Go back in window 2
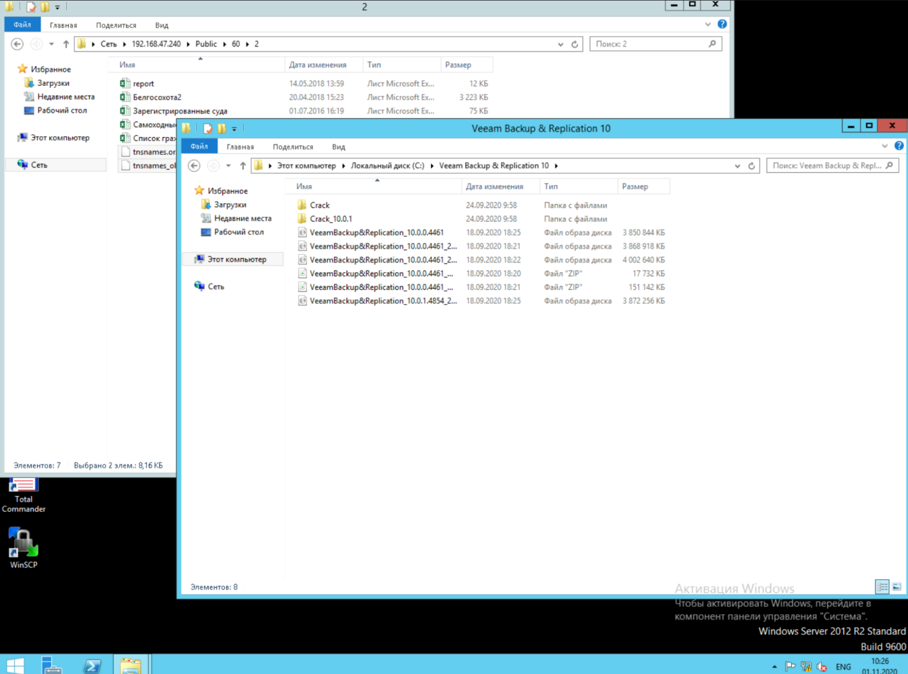This screenshot has width=908, height=674. (x=17, y=44)
